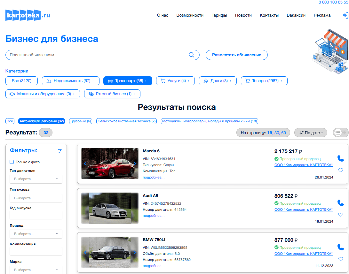
Task: Open 'подробнее...' link for Audi A8
Action: point(154,216)
